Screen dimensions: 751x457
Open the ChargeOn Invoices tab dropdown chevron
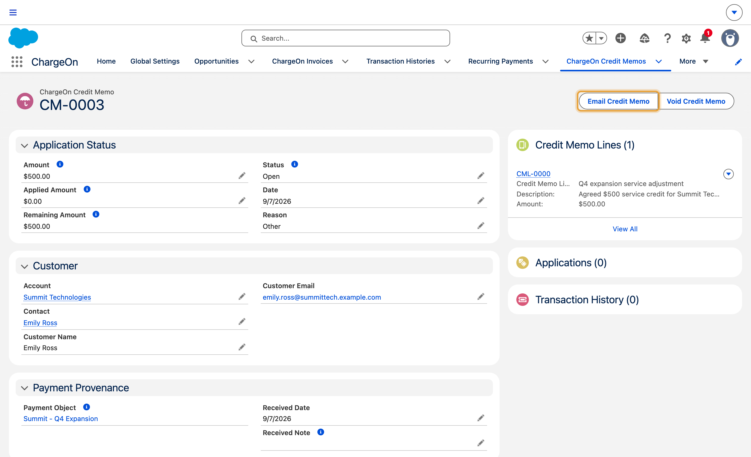(x=345, y=61)
